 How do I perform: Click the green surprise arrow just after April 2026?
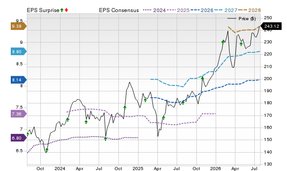[x=241, y=44]
